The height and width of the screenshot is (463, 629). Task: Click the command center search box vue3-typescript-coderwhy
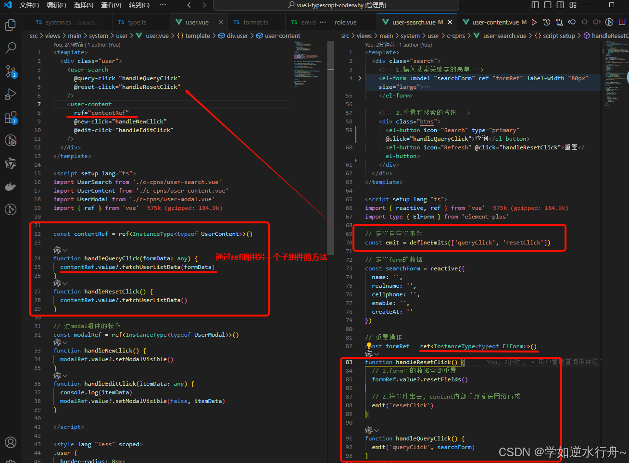click(336, 5)
